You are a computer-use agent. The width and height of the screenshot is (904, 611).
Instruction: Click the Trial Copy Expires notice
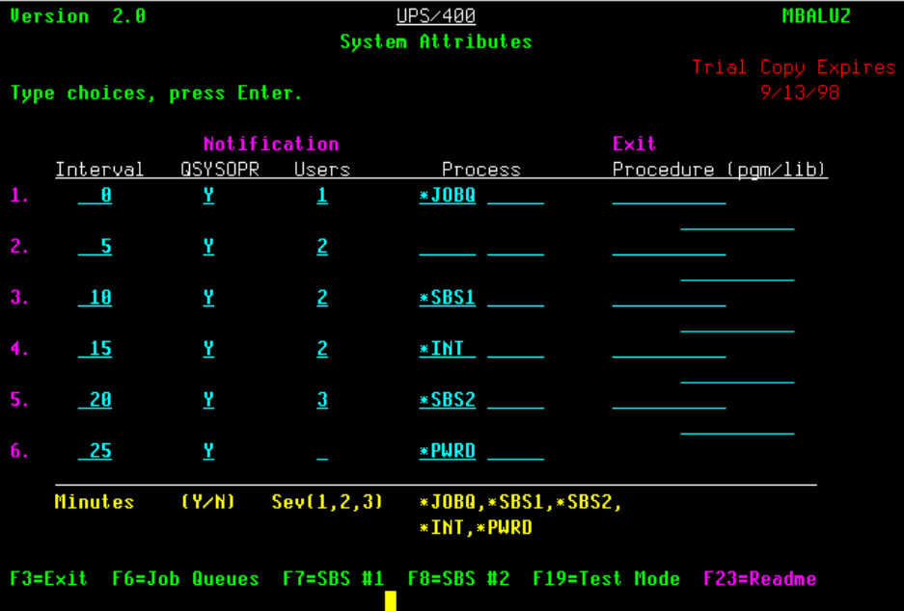pos(794,67)
